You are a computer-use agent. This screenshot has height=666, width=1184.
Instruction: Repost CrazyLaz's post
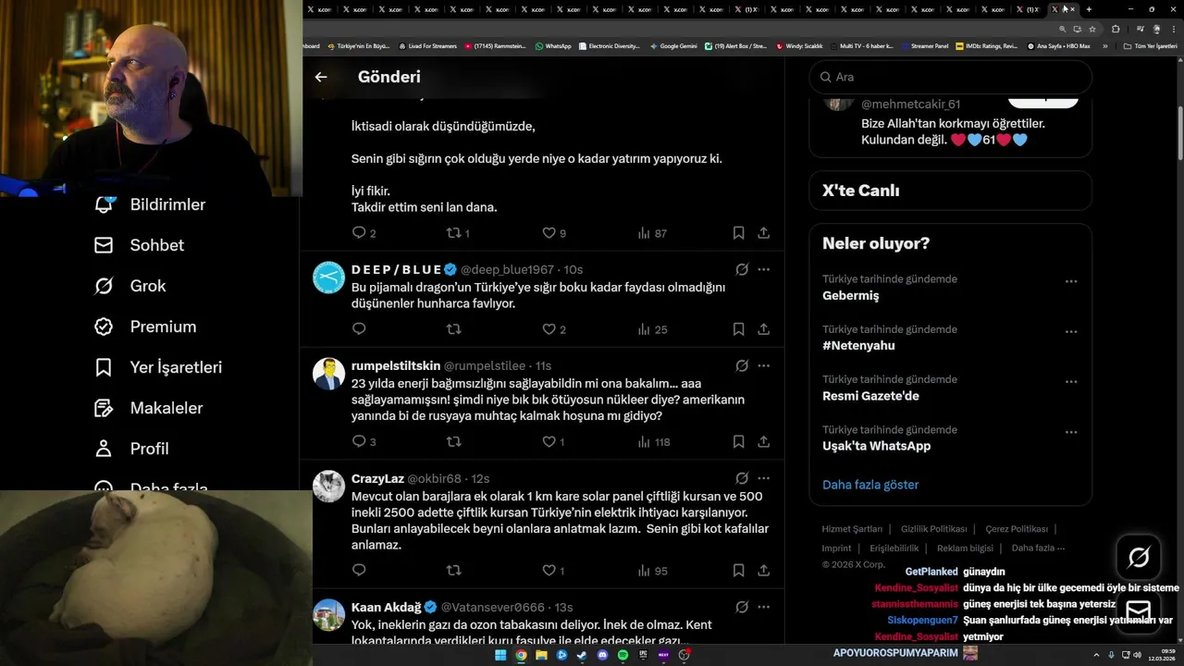(454, 571)
